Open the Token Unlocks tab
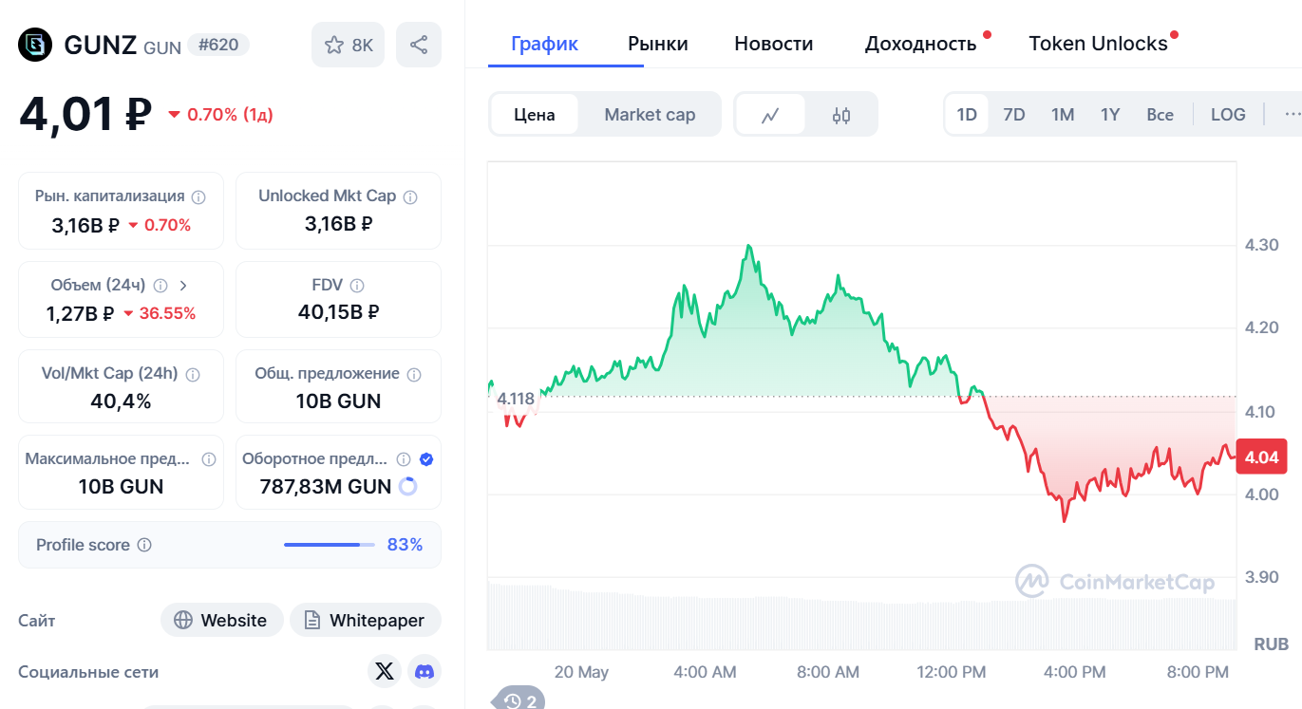Screen dimensions: 1302x709 pyautogui.click(x=1098, y=44)
